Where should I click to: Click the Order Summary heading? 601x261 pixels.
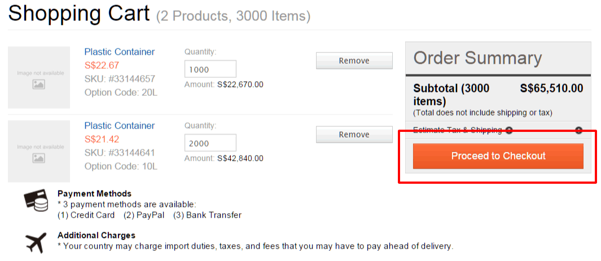coord(477,58)
